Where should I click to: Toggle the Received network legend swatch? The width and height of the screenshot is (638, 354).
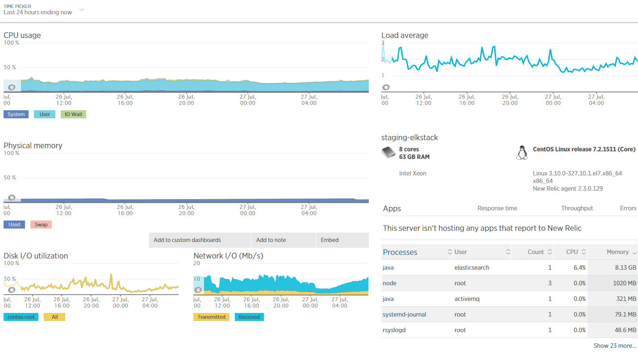click(x=249, y=317)
